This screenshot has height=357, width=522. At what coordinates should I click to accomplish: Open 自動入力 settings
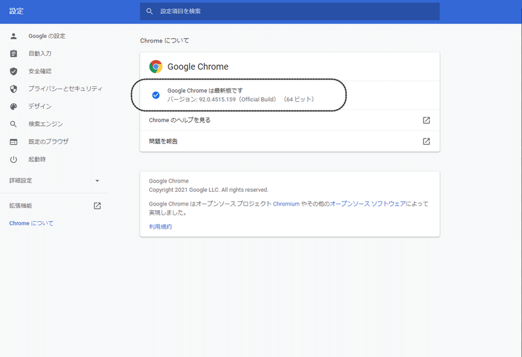(x=40, y=54)
